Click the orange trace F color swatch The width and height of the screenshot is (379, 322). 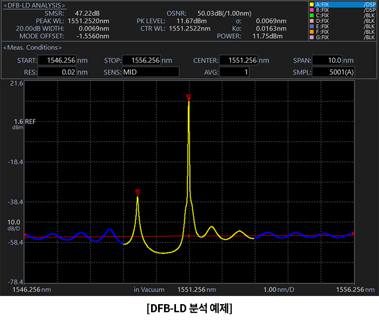(312, 32)
